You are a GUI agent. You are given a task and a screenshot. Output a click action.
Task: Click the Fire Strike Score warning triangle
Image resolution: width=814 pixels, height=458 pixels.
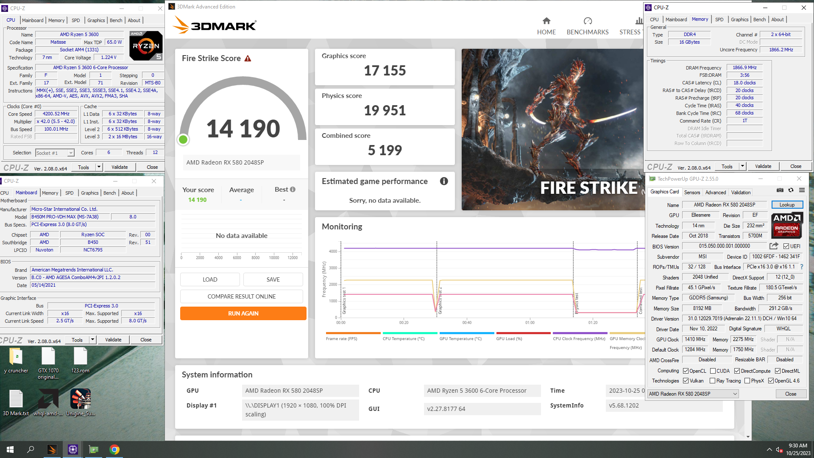[x=248, y=59]
